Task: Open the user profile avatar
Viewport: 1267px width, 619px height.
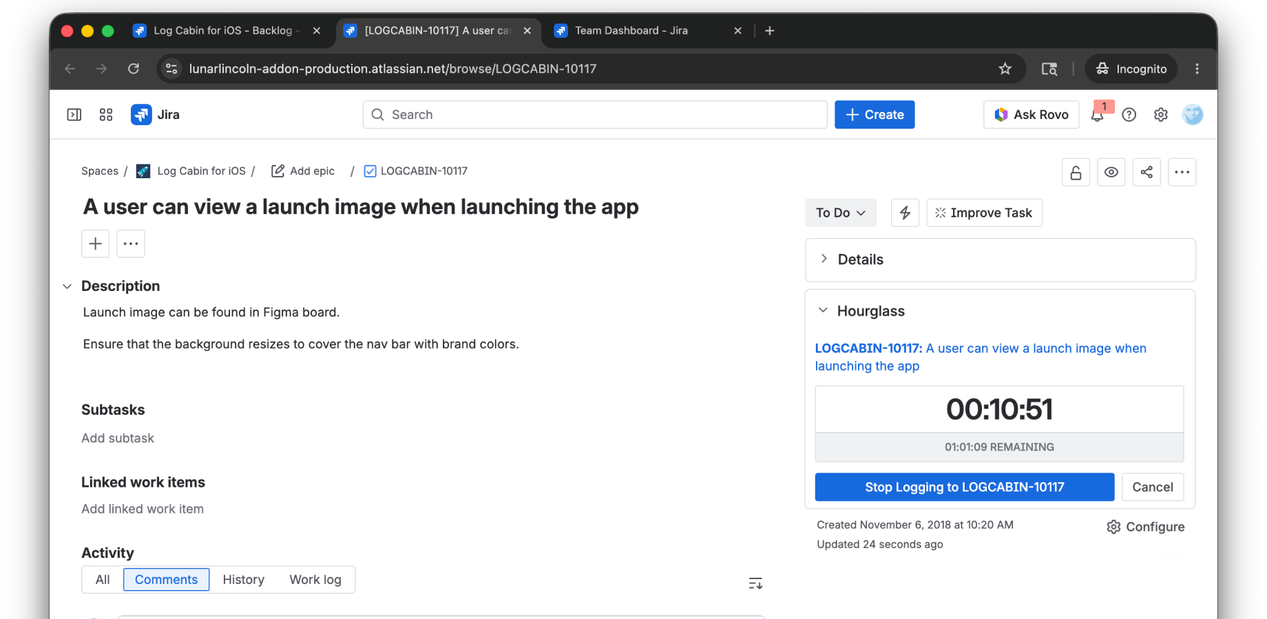Action: 1193,115
